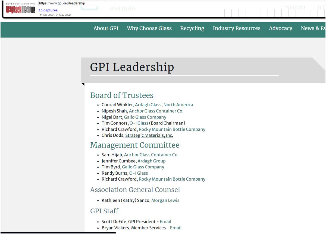Select the Board of Trustees heading

(x=122, y=95)
